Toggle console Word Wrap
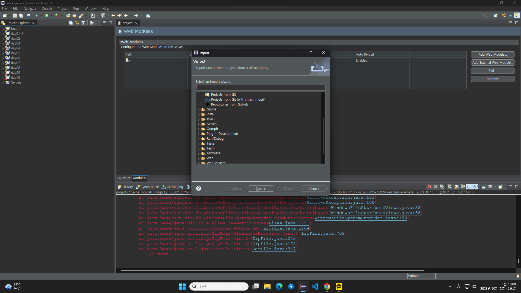Screen dimensions: 521x293 [463, 187]
